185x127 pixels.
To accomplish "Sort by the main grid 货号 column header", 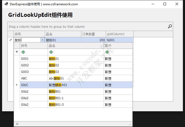I will tap(29, 34).
